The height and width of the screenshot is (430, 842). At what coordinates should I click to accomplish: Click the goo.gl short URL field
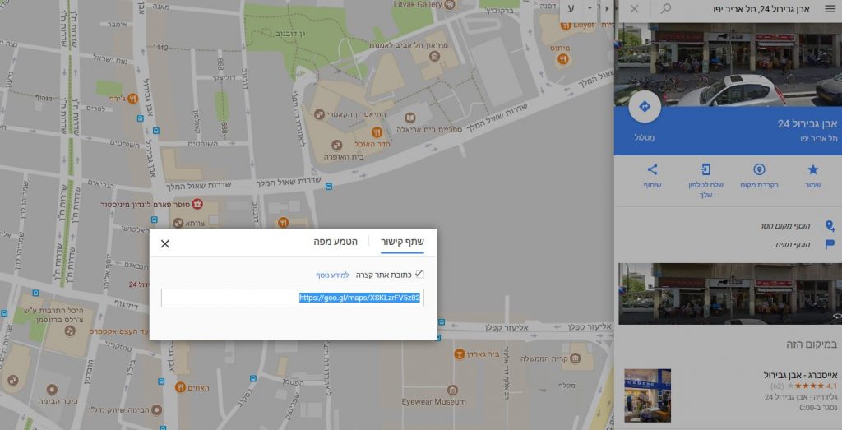pos(293,298)
